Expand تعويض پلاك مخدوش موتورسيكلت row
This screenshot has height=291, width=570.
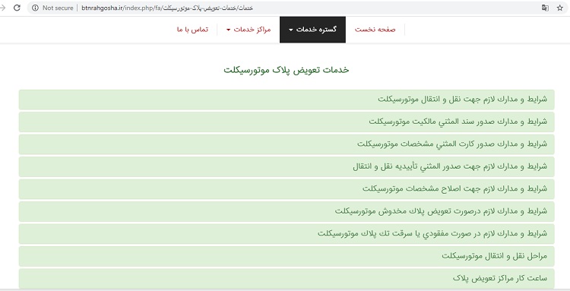[x=287, y=211]
